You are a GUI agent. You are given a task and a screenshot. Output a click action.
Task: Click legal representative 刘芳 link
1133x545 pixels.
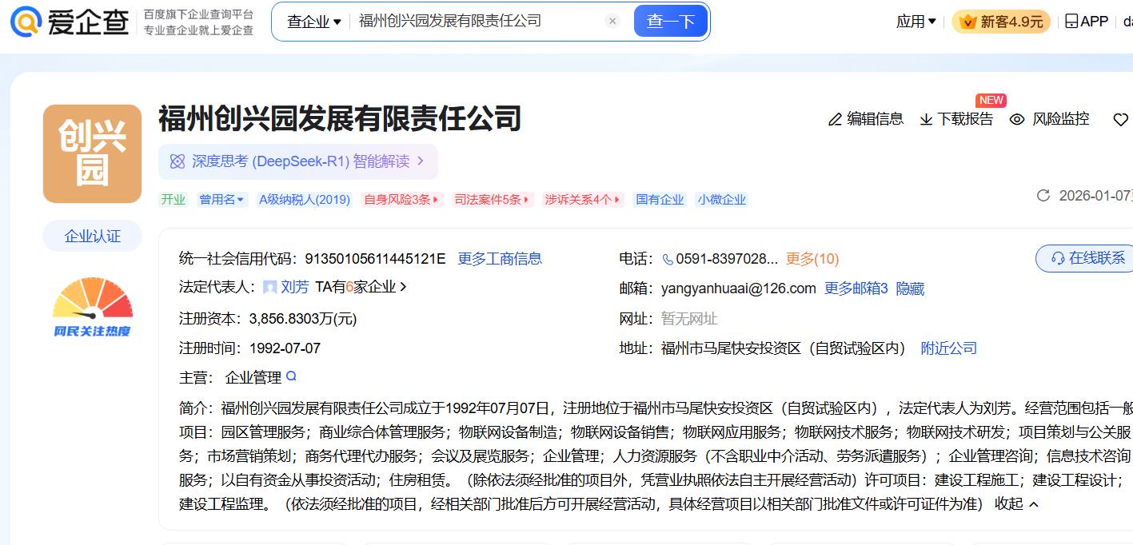[294, 287]
